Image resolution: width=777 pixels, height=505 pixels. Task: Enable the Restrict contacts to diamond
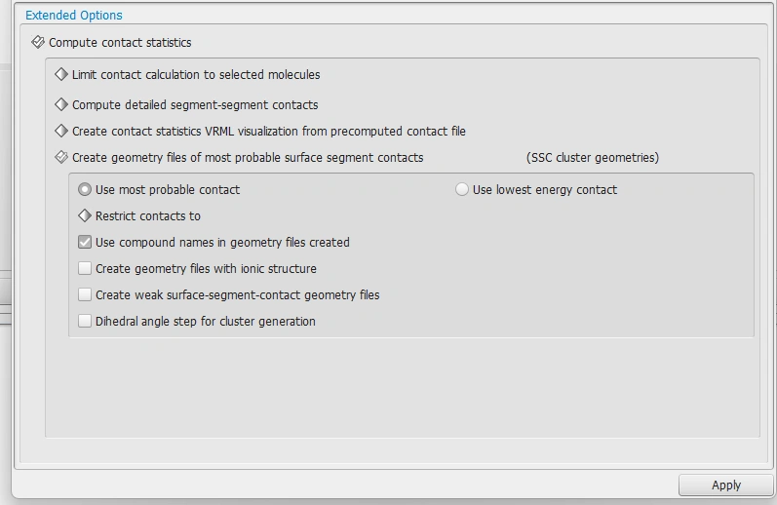point(85,215)
